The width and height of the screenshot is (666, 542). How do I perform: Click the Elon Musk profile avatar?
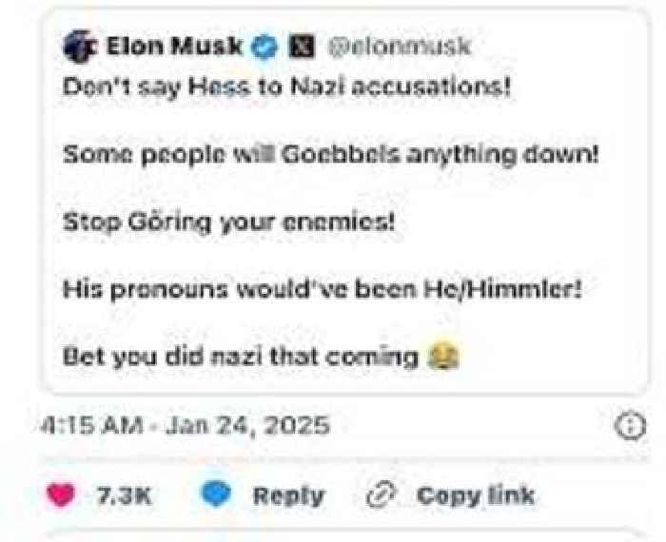point(80,46)
